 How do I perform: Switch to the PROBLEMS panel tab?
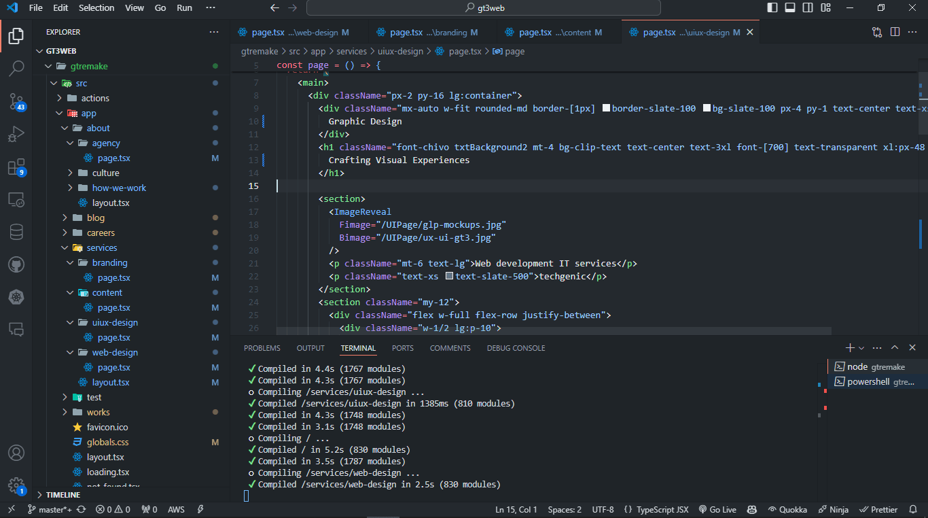pos(262,347)
